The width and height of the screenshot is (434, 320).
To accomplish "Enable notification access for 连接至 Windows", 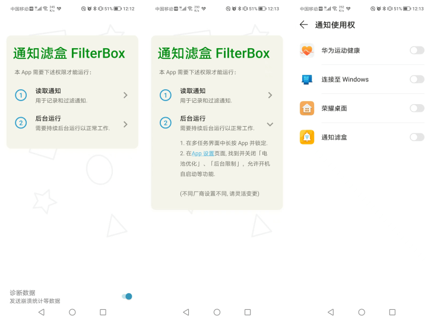I will click(417, 79).
